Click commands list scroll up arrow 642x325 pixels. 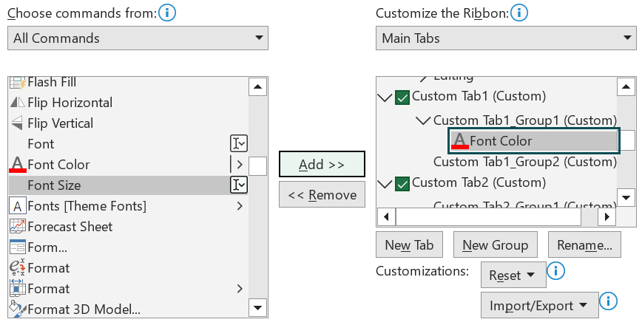[x=257, y=86]
